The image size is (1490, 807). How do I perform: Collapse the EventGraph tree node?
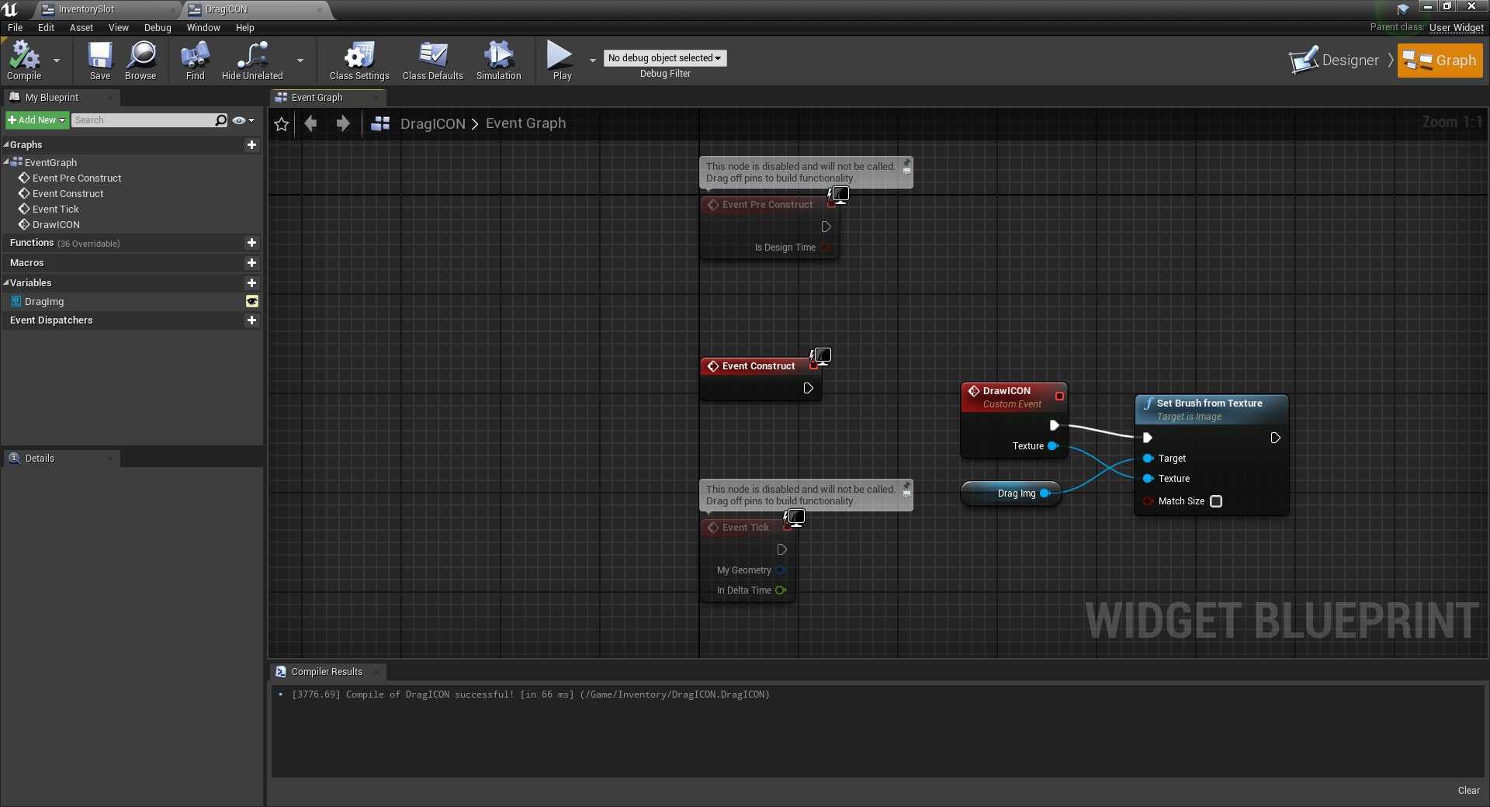click(x=6, y=162)
